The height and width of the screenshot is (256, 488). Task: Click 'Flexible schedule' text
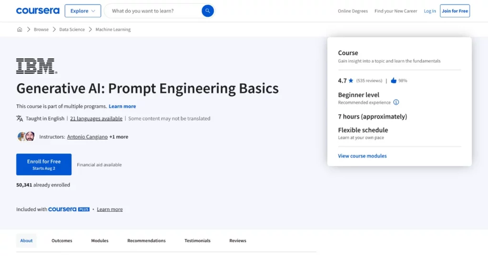tap(363, 130)
